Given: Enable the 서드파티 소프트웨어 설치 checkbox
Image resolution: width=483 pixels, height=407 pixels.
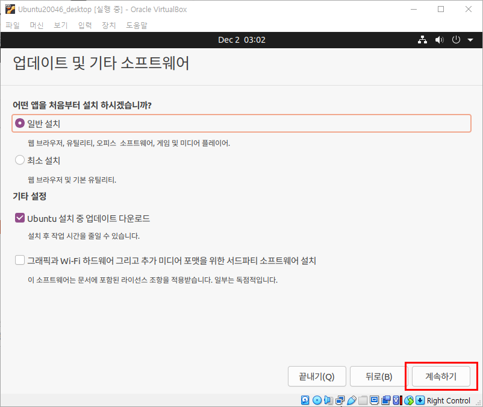Looking at the screenshot, I should [x=20, y=260].
